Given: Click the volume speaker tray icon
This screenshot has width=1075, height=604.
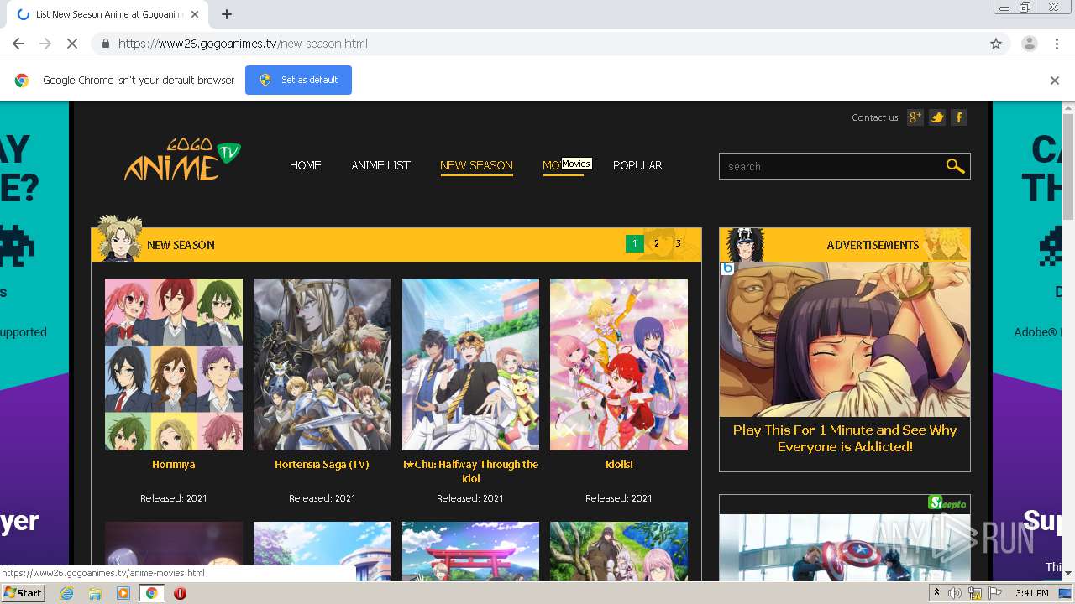Looking at the screenshot, I should (x=955, y=593).
